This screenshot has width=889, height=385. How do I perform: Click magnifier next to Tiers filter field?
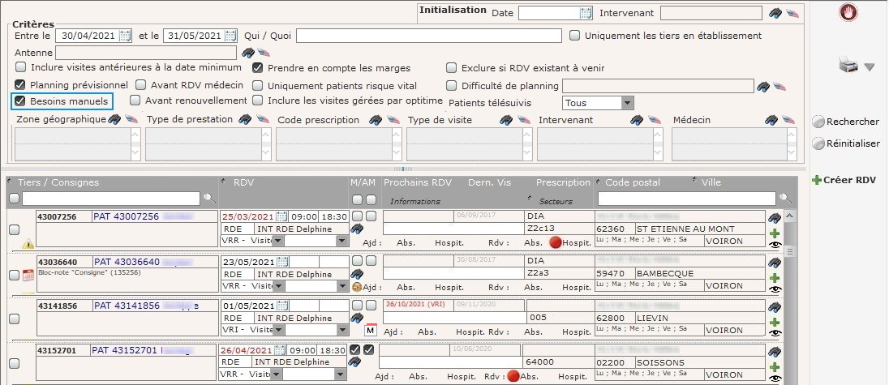coord(210,198)
